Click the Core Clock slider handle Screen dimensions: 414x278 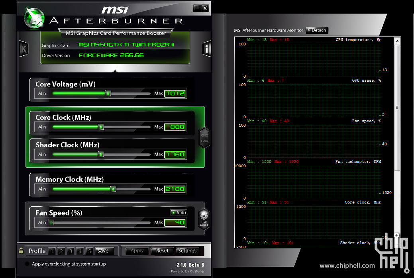coord(101,127)
